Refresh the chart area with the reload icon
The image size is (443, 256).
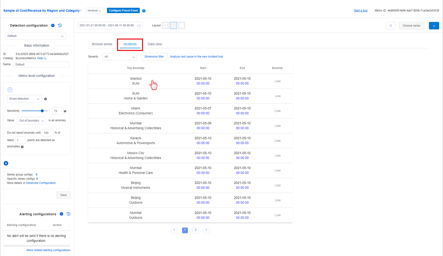click(391, 25)
